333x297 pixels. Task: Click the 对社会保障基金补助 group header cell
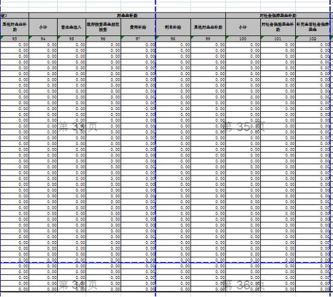pos(278,15)
